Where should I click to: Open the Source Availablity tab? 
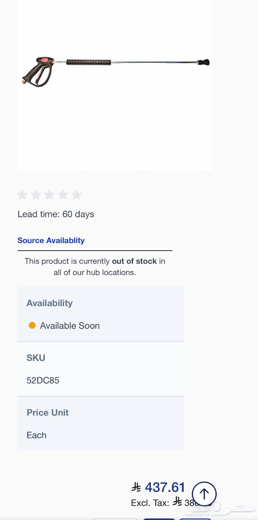(x=51, y=240)
